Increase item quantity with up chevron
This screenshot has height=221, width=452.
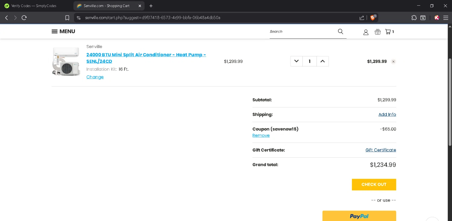[322, 61]
